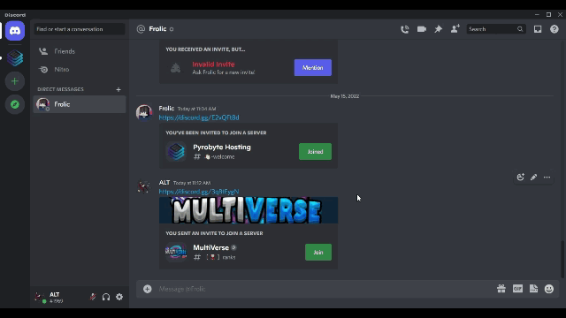Click the ALT user avatar in bottom panel
Image resolution: width=566 pixels, height=318 pixels.
40,297
